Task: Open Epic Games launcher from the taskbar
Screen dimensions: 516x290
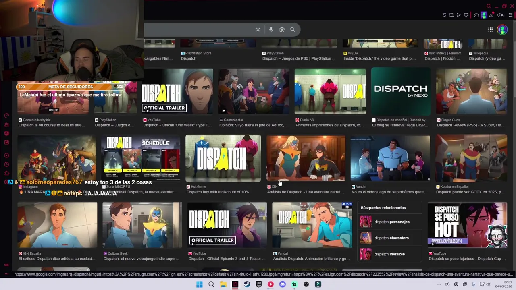Action: click(x=259, y=284)
